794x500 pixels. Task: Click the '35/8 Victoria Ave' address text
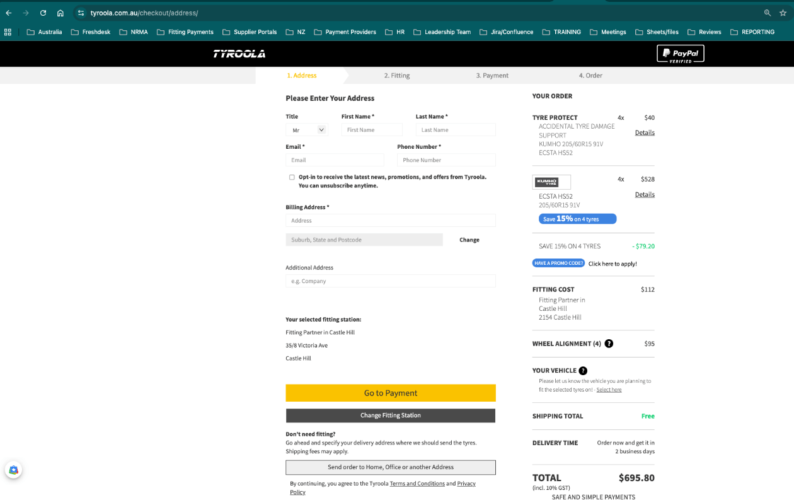[x=307, y=346]
